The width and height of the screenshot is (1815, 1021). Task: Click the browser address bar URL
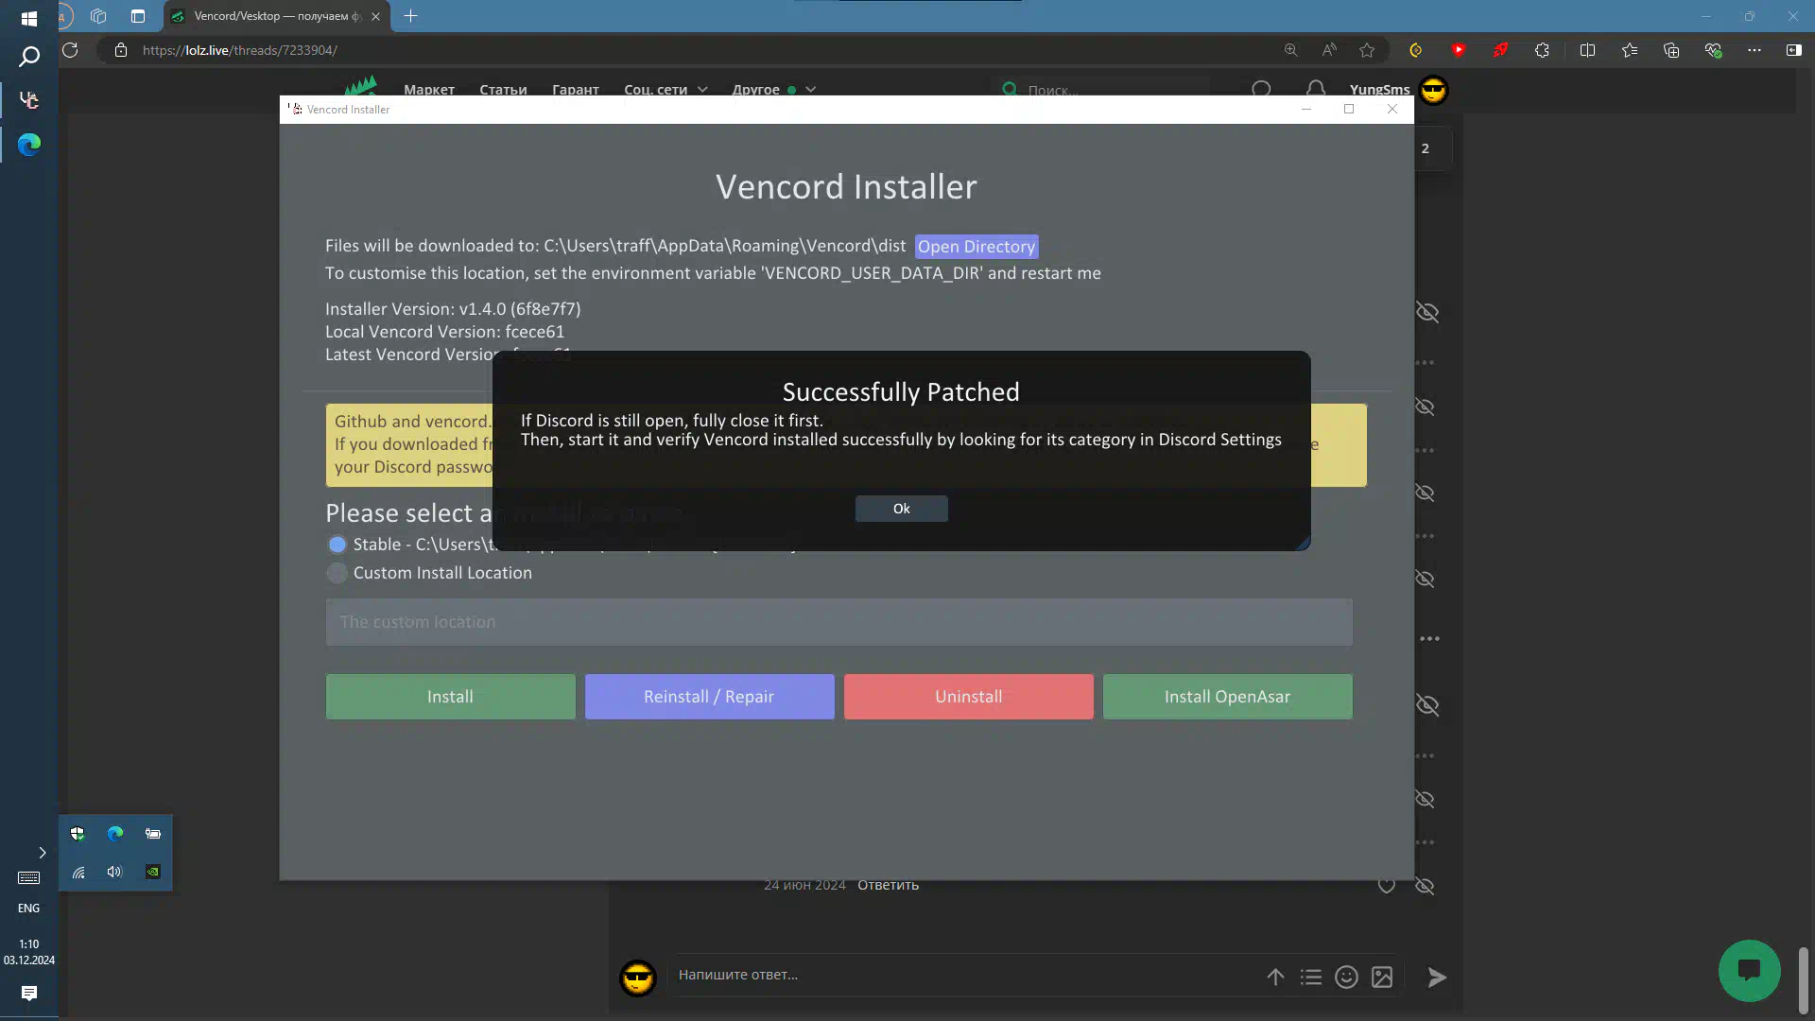(240, 50)
